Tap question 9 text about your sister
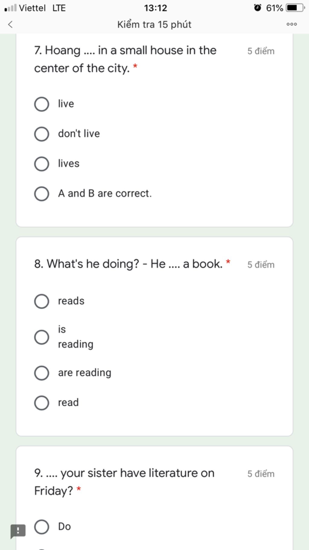Screen dimensions: 309x550 pyautogui.click(x=124, y=482)
